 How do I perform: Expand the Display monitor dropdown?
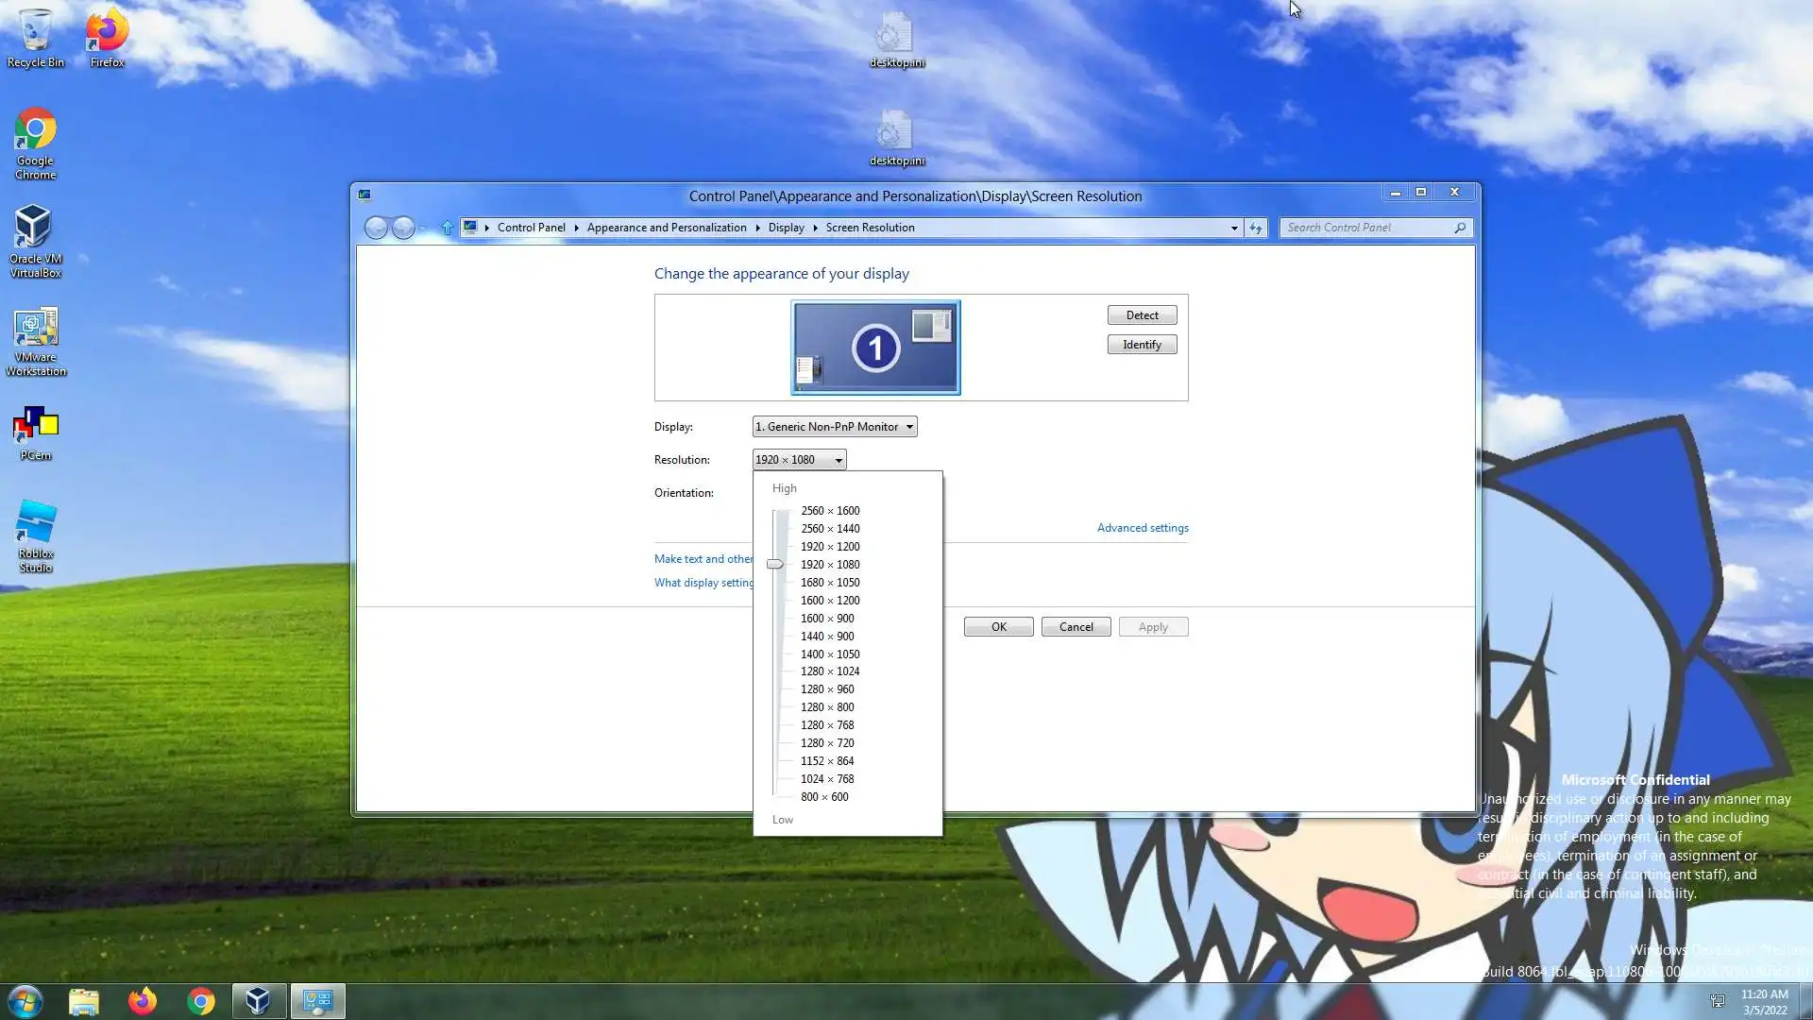(x=834, y=427)
